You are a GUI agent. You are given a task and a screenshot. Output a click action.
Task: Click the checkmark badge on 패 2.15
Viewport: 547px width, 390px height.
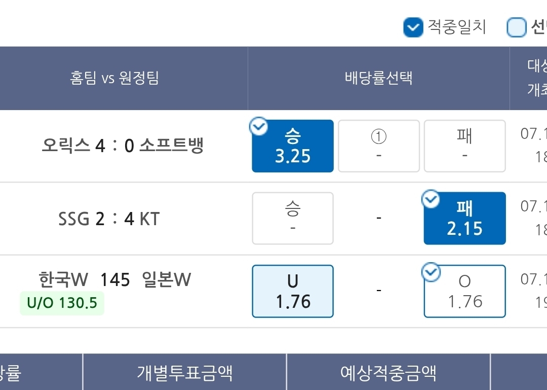point(431,199)
